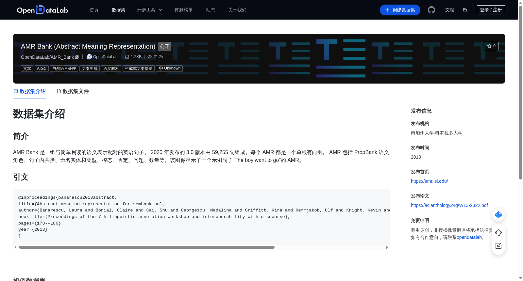
Task: Open https://amr.isi.edu/ homepage link
Action: tap(430, 181)
